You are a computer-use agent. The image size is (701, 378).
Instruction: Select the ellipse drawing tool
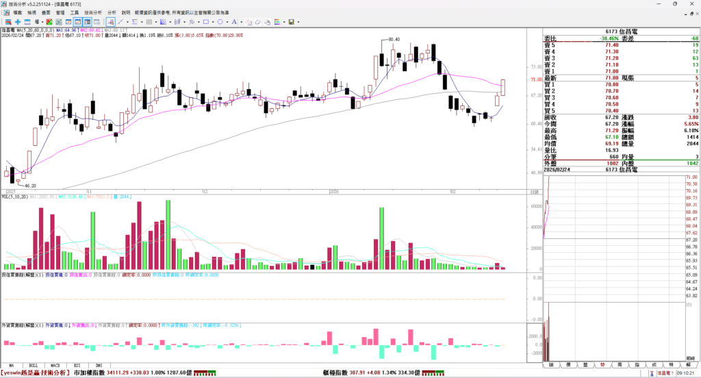click(220, 22)
